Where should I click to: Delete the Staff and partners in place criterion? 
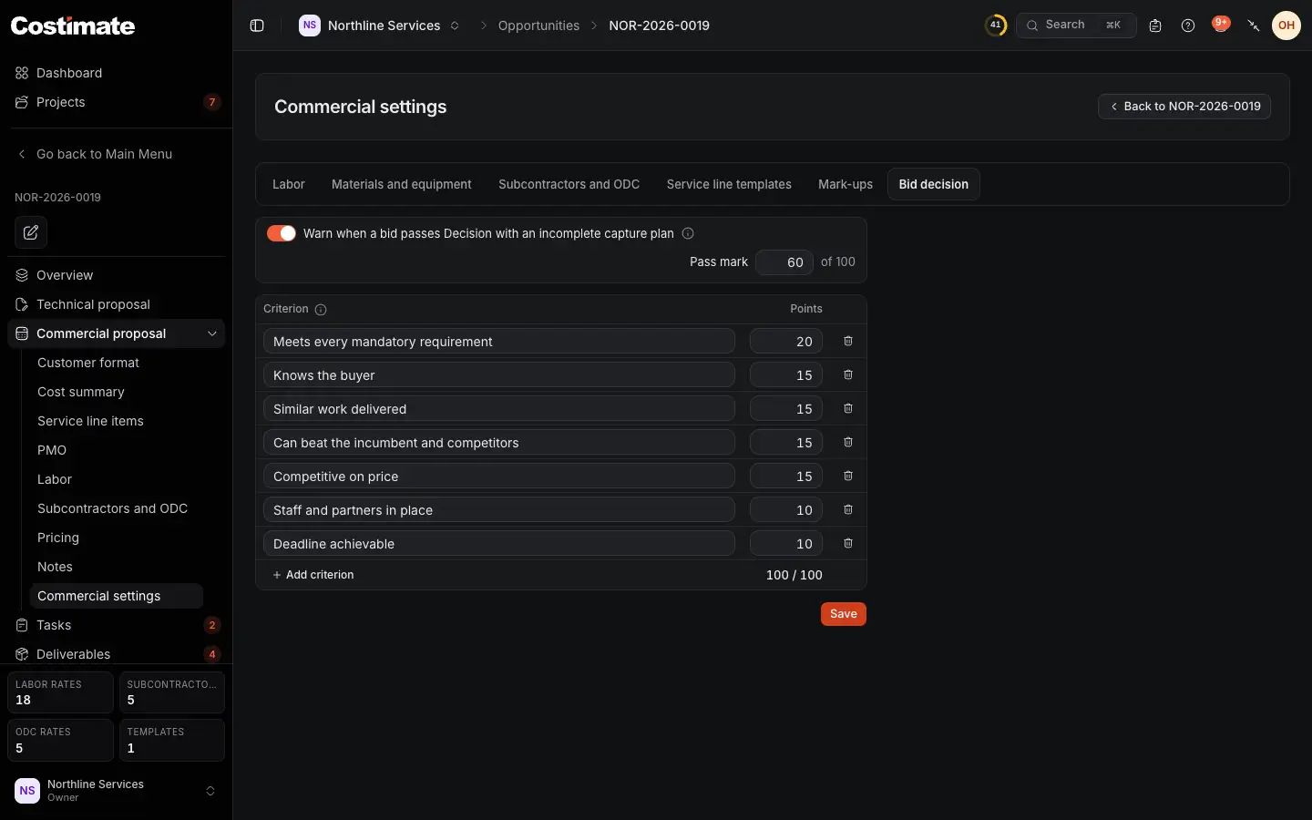(x=848, y=509)
